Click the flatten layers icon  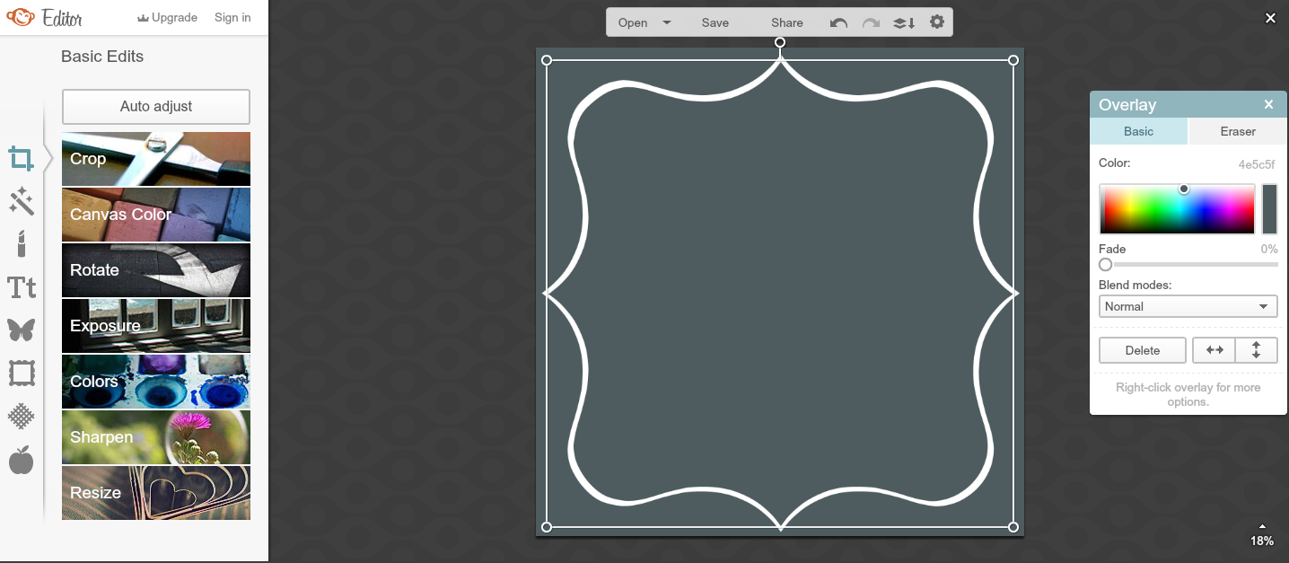(x=904, y=22)
